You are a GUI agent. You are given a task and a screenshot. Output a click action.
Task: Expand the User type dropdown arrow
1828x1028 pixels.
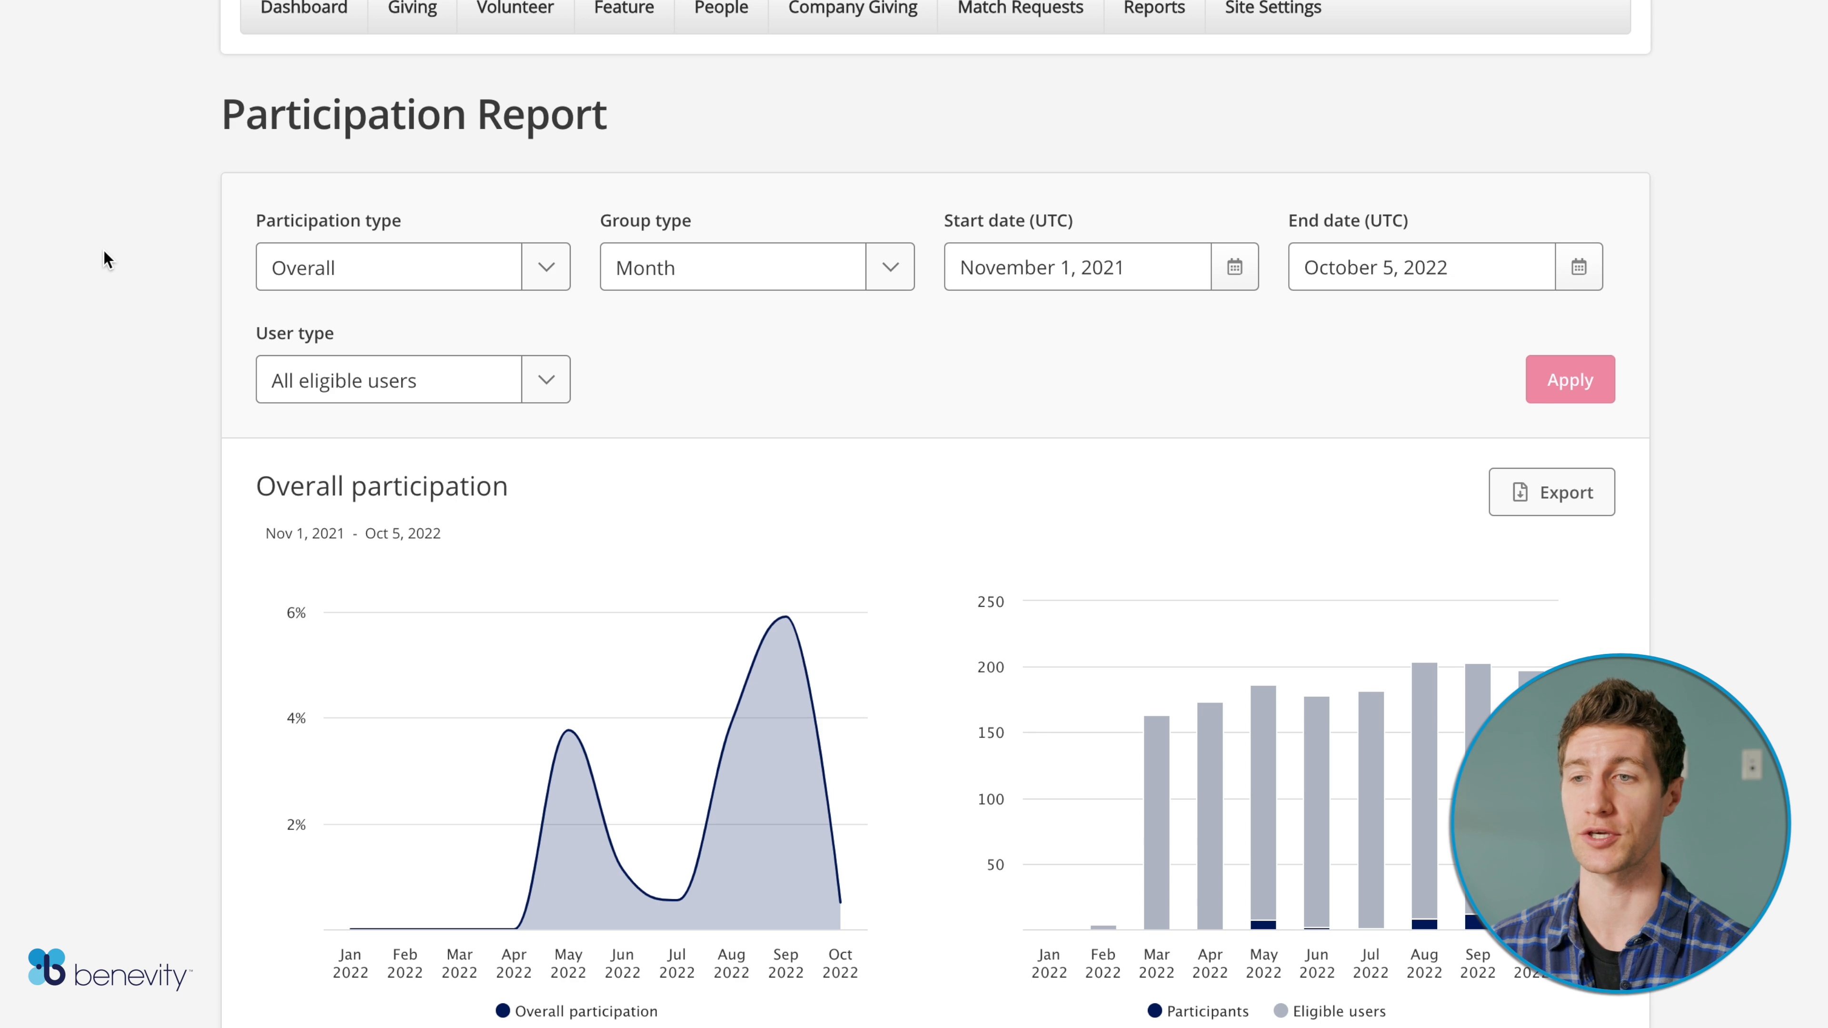(546, 380)
